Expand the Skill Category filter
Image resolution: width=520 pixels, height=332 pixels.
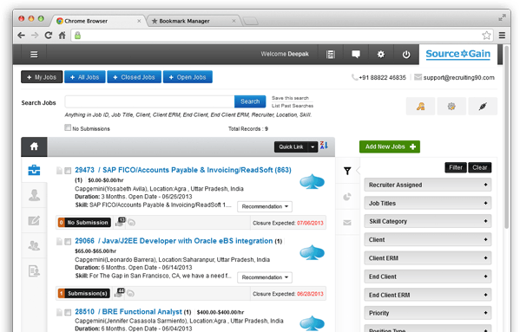pos(427,221)
